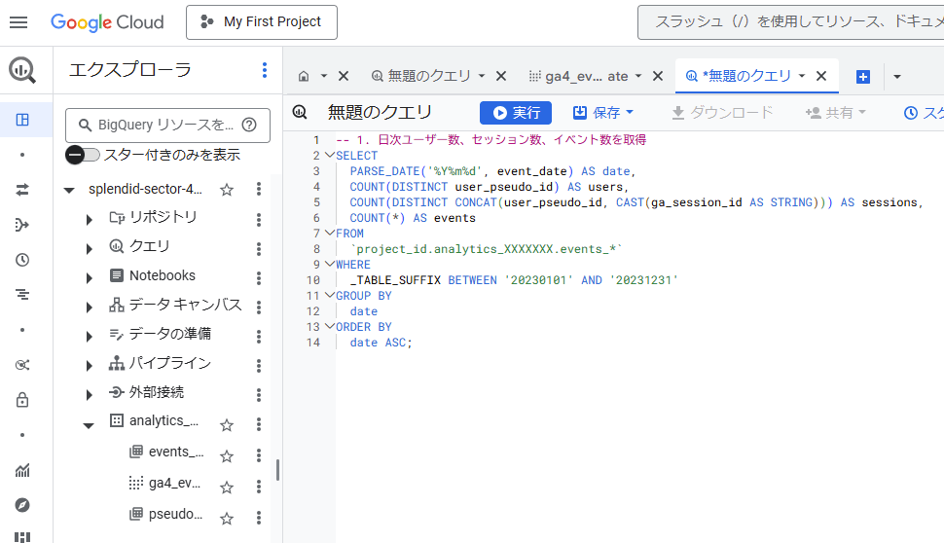Viewport: 944px width, 543px height.
Task: Open active *無題のクエリ tab dropdown
Action: [x=802, y=76]
